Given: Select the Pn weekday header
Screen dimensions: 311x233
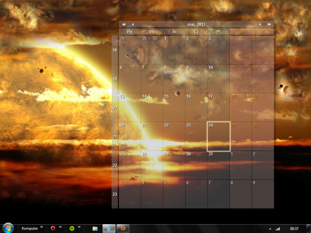Looking at the screenshot, I should click(130, 32).
